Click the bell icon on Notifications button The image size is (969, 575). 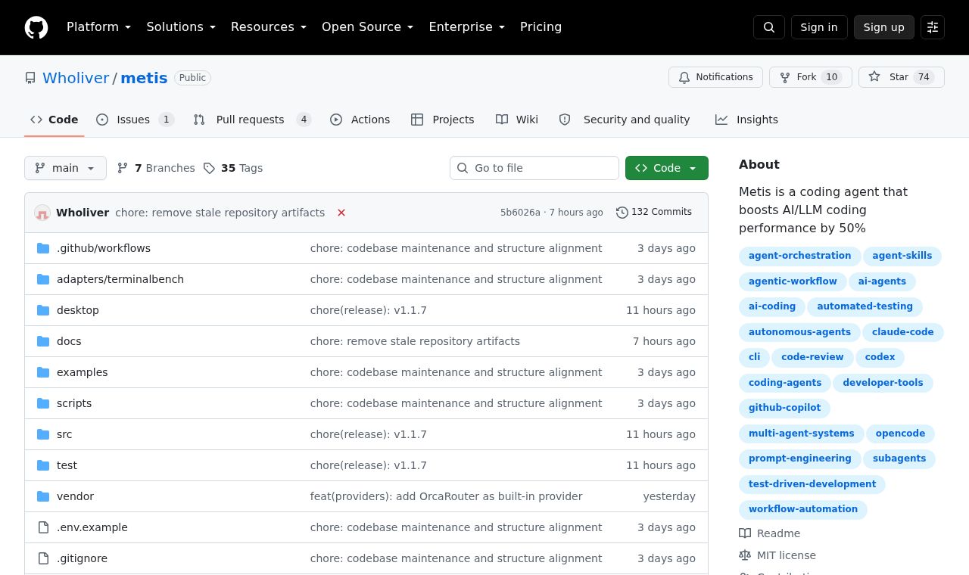(x=684, y=77)
